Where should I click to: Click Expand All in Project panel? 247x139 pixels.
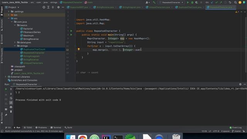coord(48,7)
